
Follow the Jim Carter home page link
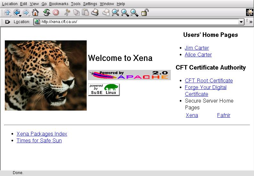[197, 48]
